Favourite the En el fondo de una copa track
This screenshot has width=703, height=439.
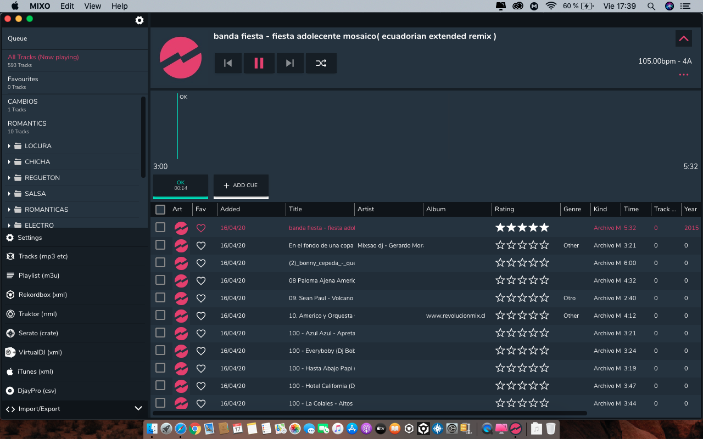pos(201,246)
